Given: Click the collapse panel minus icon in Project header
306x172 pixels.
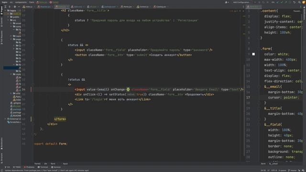Looking at the screenshot, I should pos(19,7).
